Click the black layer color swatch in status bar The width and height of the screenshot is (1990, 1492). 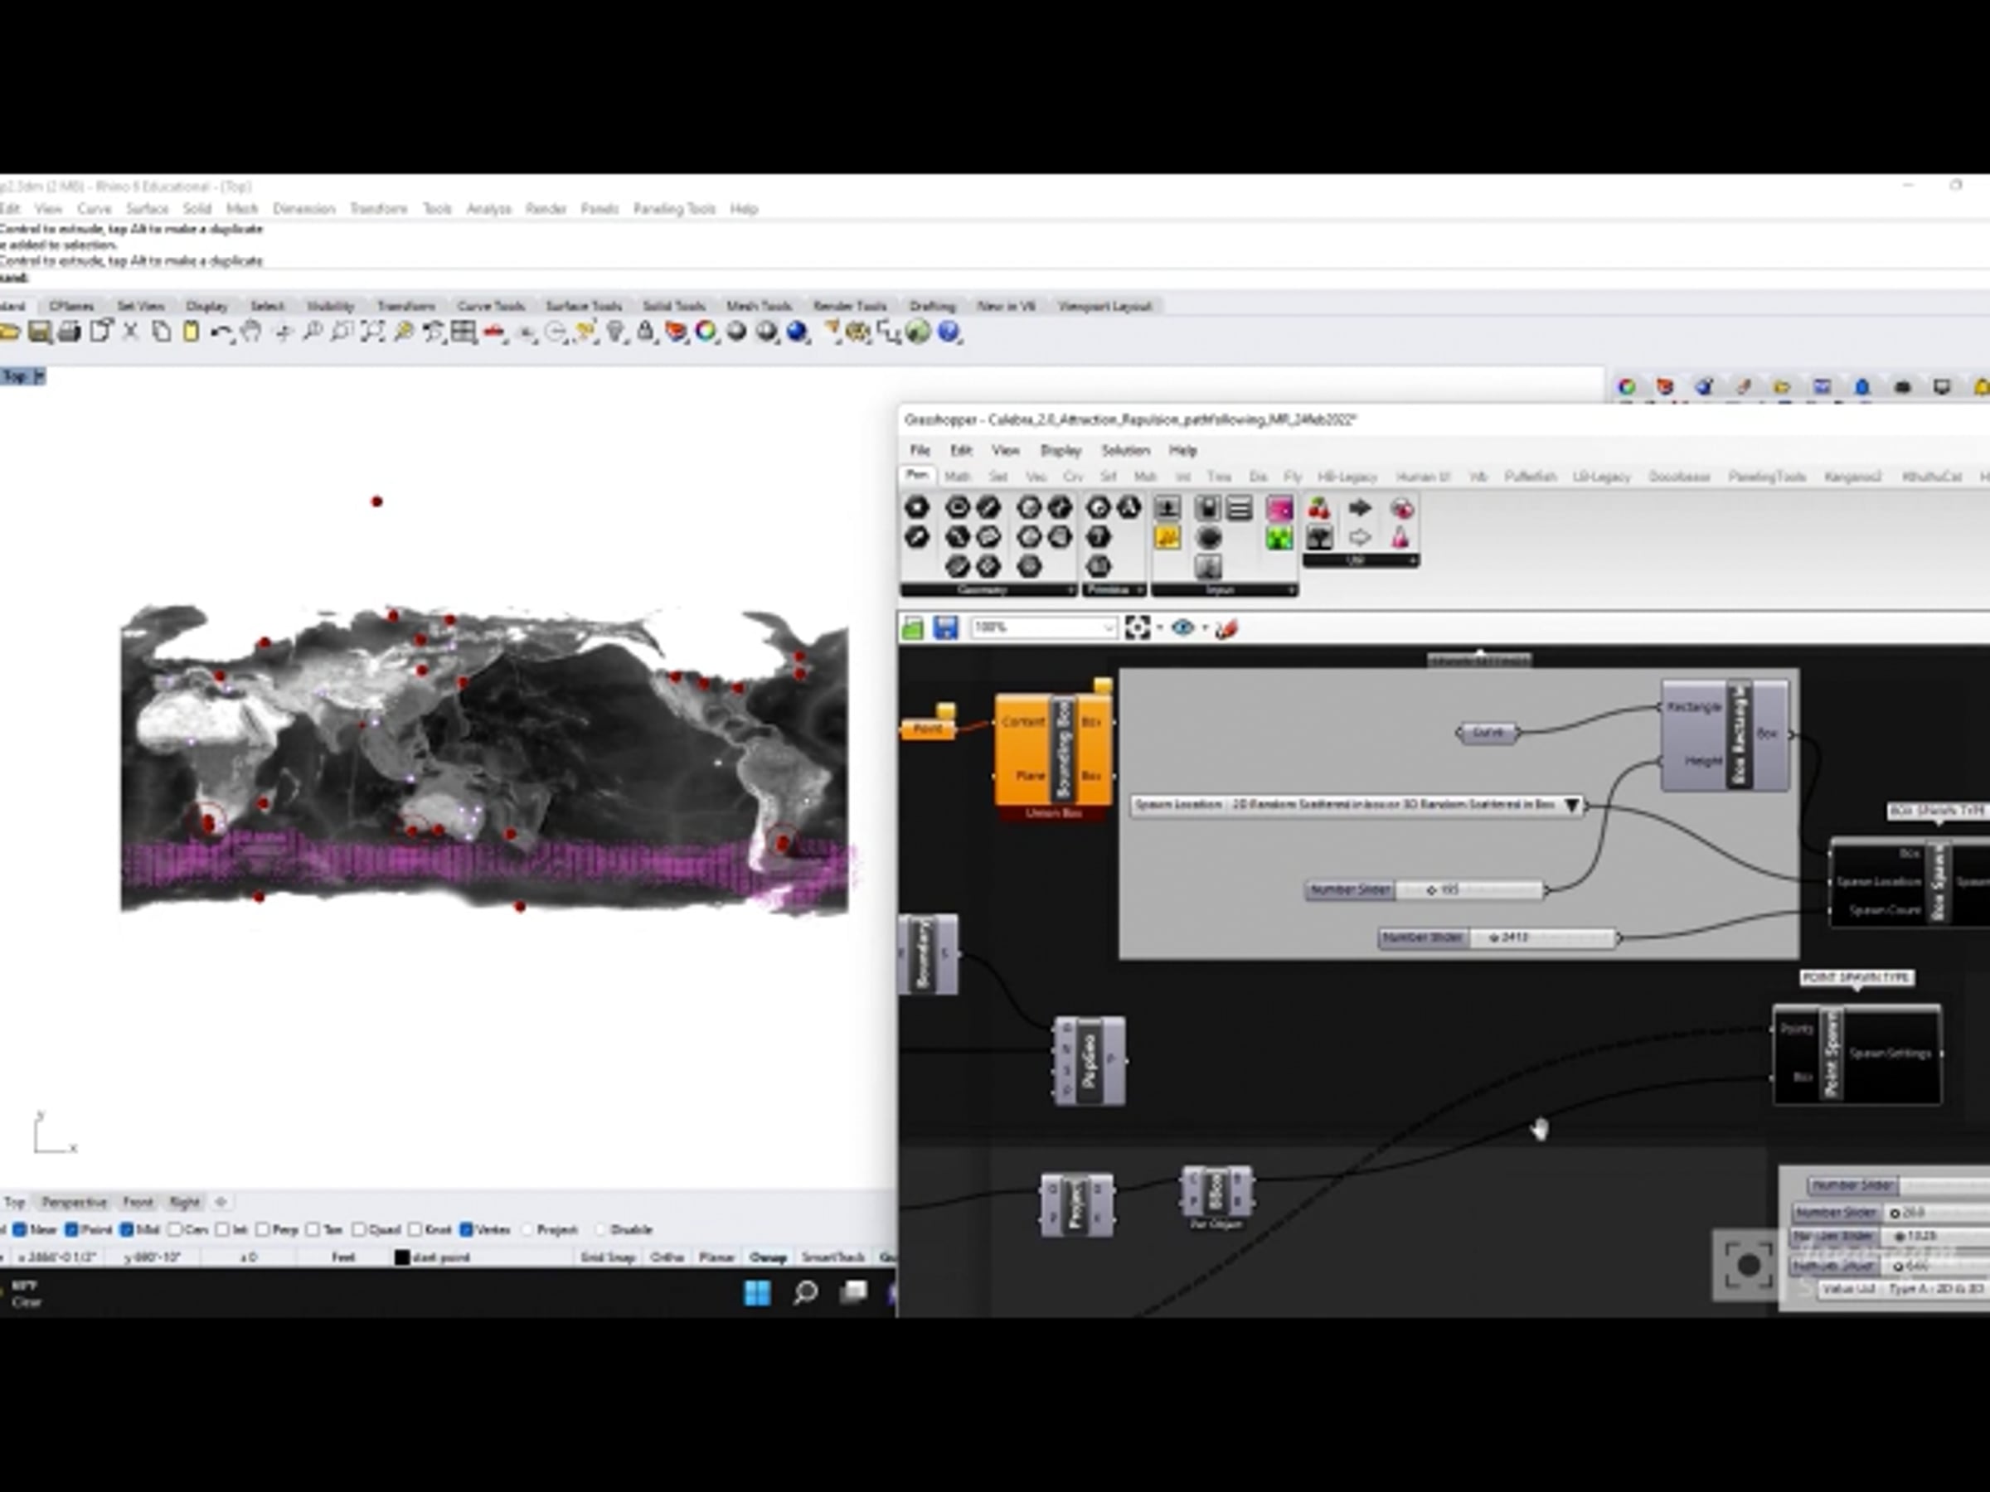point(402,1257)
